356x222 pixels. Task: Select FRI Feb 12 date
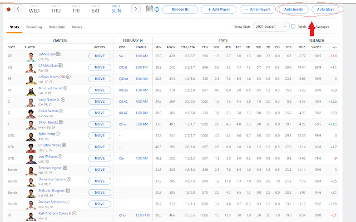click(76, 9)
